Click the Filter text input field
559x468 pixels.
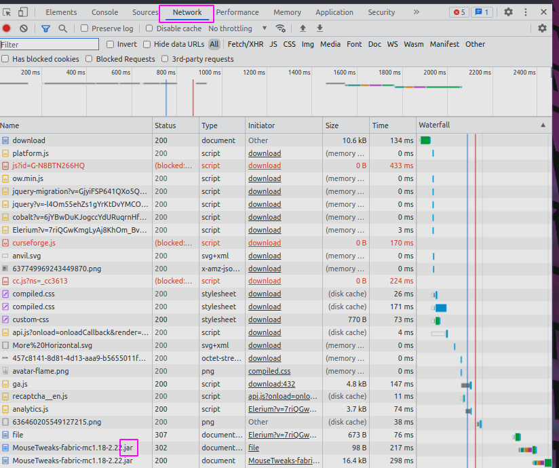(x=50, y=44)
